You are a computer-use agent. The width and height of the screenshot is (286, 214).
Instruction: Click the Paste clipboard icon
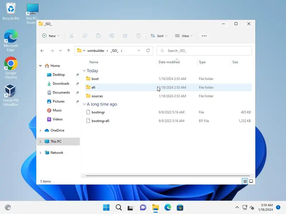tap(98, 36)
